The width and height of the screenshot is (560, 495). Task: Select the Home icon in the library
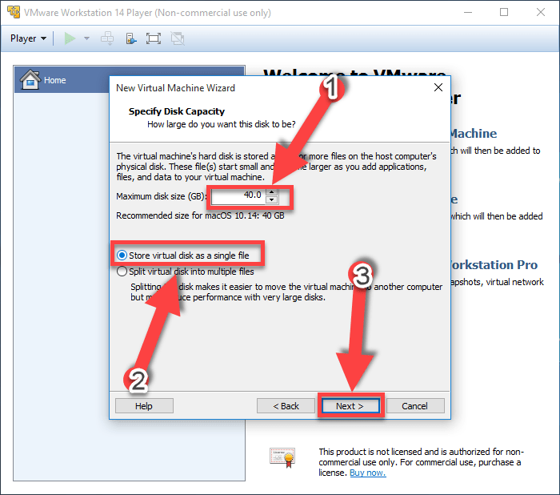(30, 80)
